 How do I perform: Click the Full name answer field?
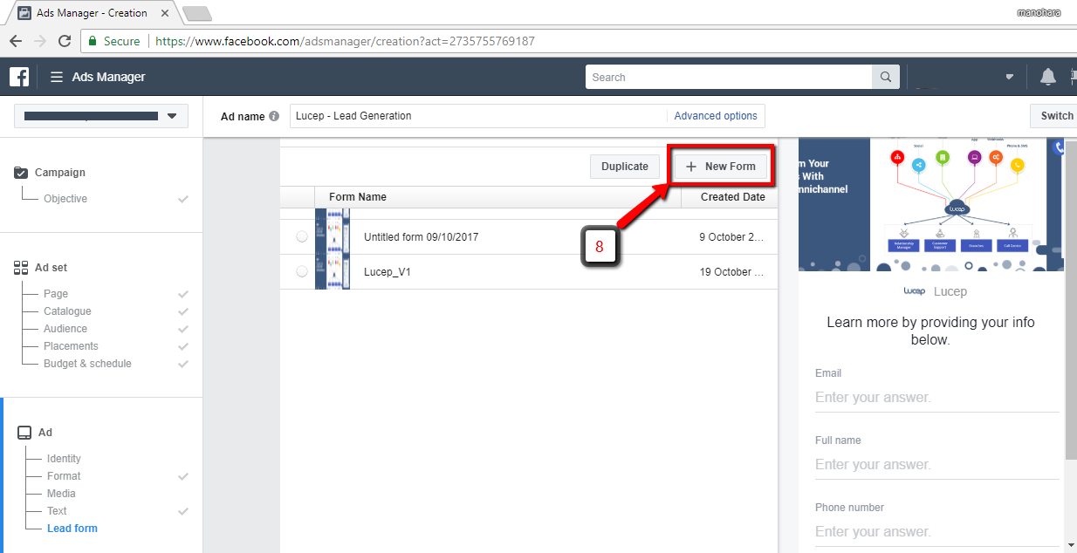coord(936,465)
